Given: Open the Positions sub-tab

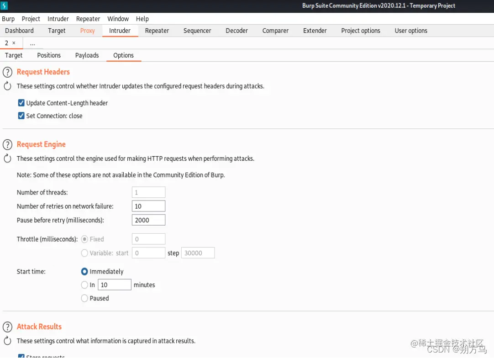Looking at the screenshot, I should point(49,55).
